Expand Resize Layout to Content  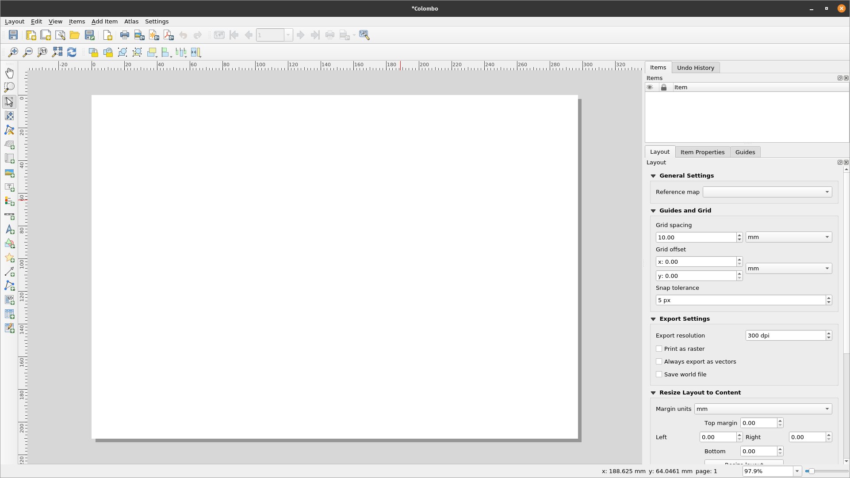click(653, 392)
